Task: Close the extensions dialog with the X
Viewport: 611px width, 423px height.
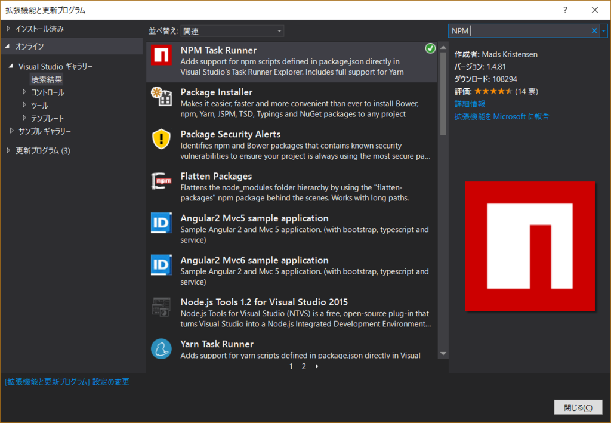Action: click(x=595, y=10)
